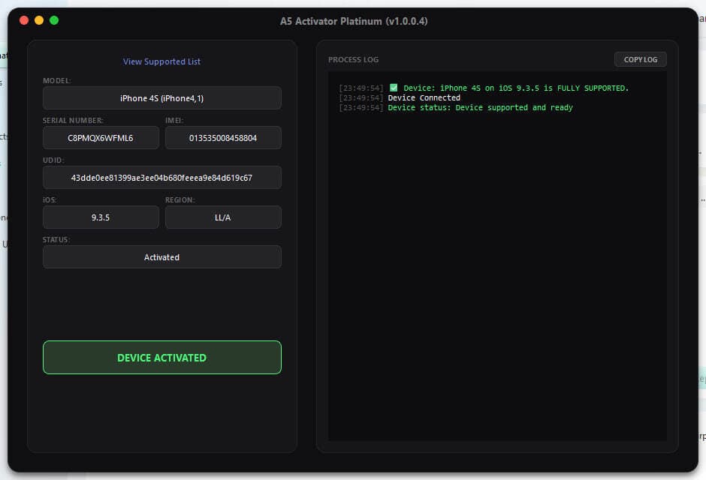Click the Region field LL/A
Viewport: 706px width, 480px height.
click(223, 217)
